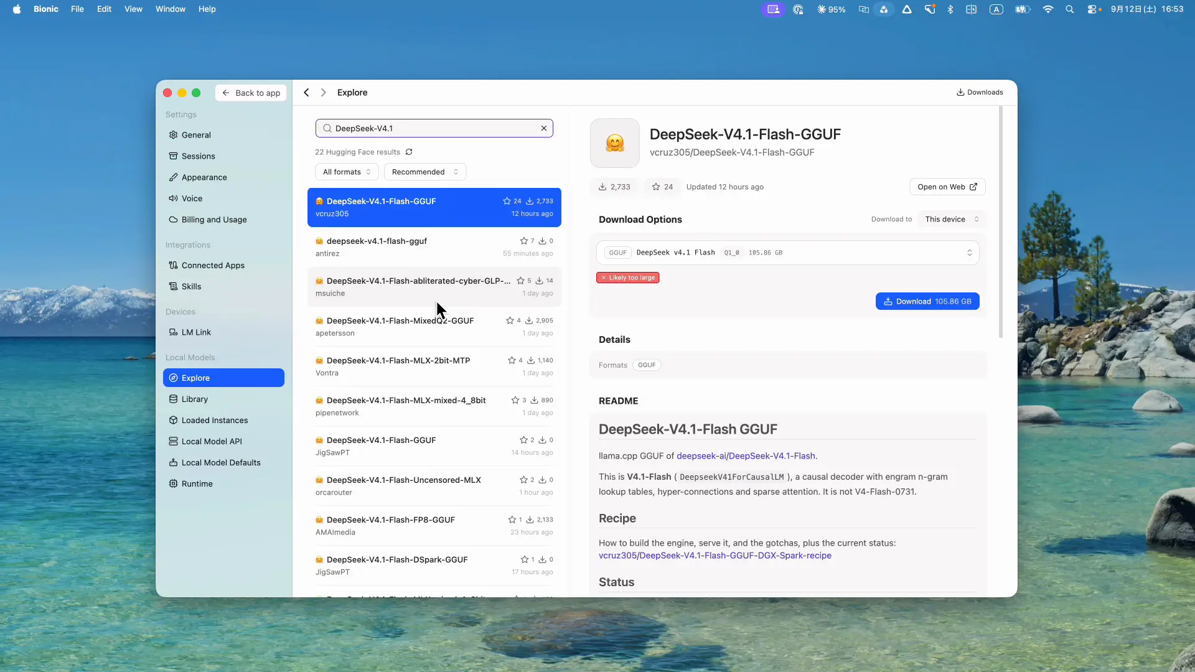Click the LM Link sidebar icon
This screenshot has width=1195, height=672.
point(173,332)
